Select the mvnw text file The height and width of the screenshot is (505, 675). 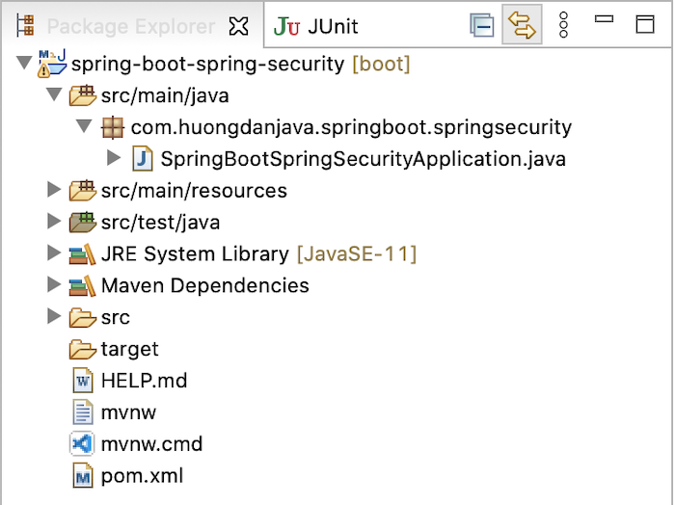coord(114,412)
